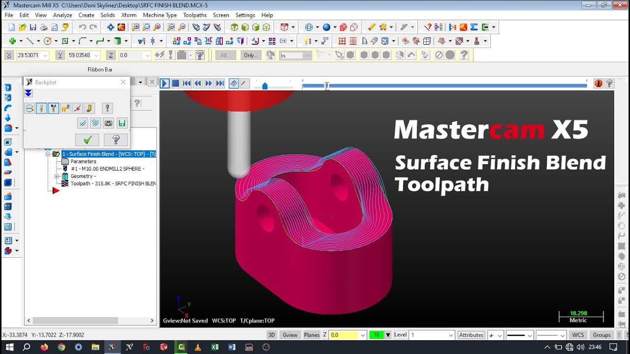Click the Backplot Play button
Image resolution: width=630 pixels, height=354 pixels.
[165, 84]
